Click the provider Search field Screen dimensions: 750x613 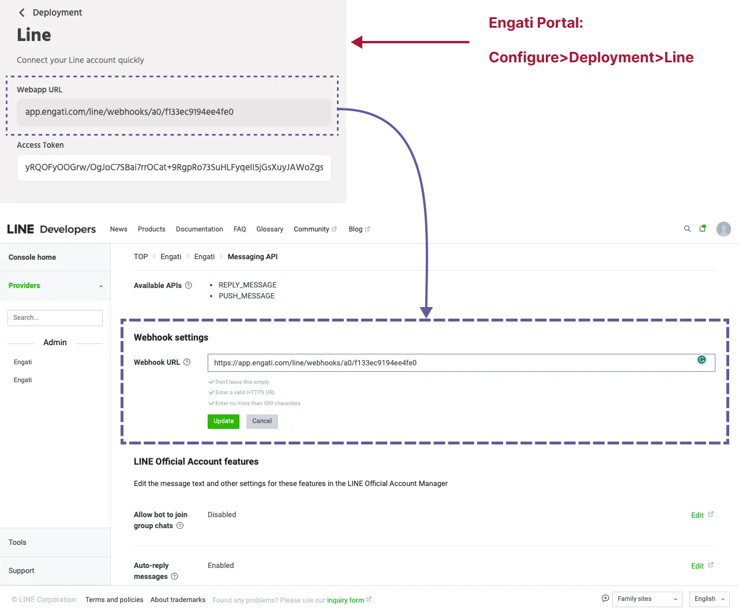(55, 318)
